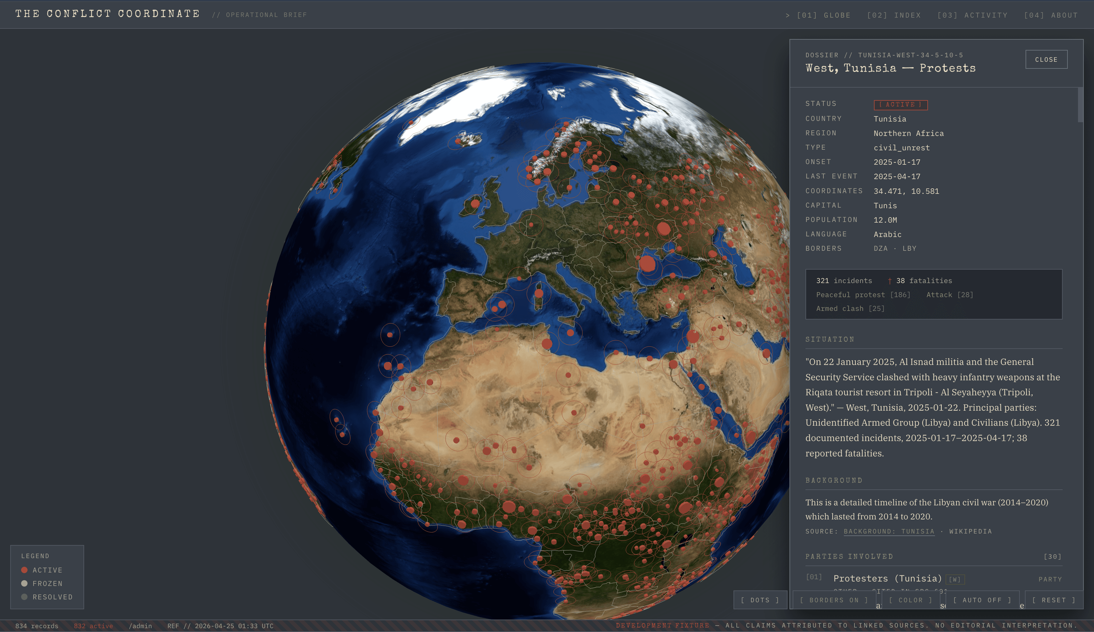Switch the DOTS marker mode
Image resolution: width=1094 pixels, height=632 pixels.
(760, 600)
